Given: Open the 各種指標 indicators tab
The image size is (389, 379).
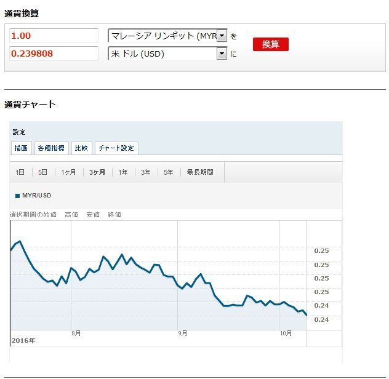Looking at the screenshot, I should click(x=51, y=148).
